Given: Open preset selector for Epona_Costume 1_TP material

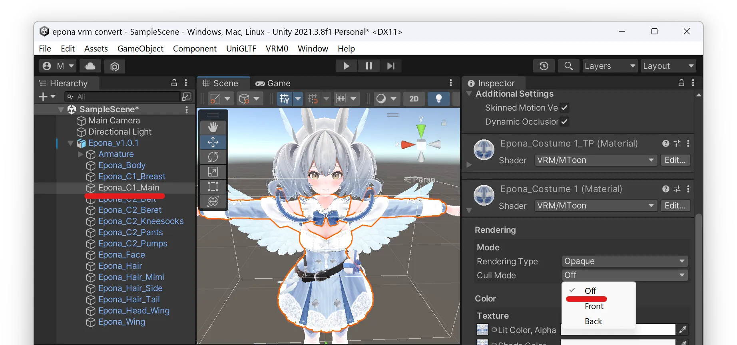Looking at the screenshot, I should click(677, 143).
